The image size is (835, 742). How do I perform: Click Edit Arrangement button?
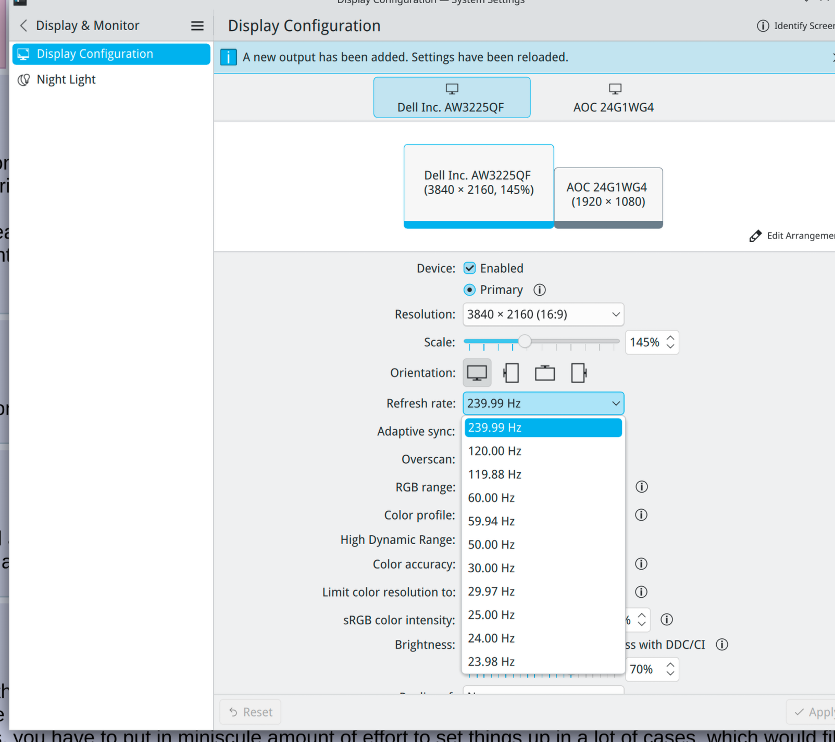pos(792,236)
